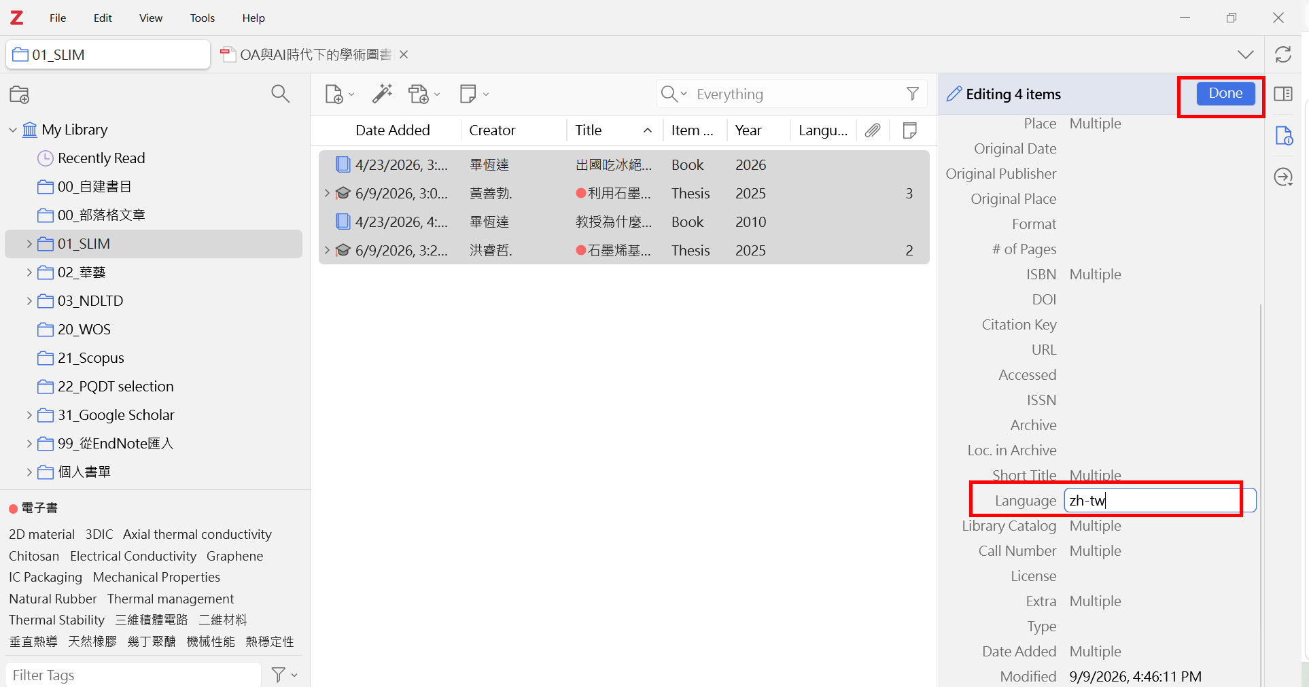
Task: Switch to the OA與AI時代 PDF tab
Action: (x=314, y=54)
